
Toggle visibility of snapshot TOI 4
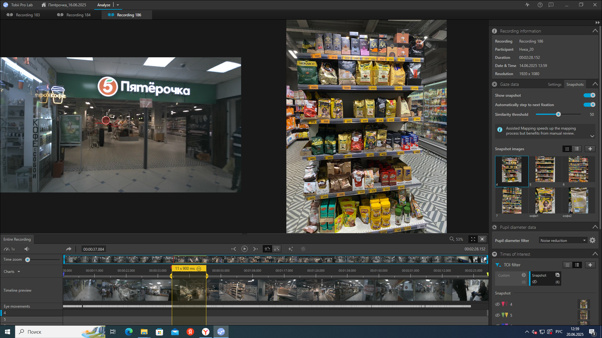498,304
